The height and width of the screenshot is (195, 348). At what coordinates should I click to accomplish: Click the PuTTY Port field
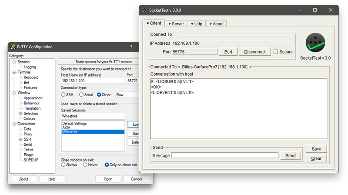pyautogui.click(x=133, y=81)
